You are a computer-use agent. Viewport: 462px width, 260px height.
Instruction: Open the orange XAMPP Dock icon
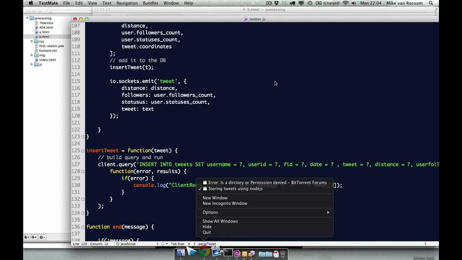(x=245, y=254)
